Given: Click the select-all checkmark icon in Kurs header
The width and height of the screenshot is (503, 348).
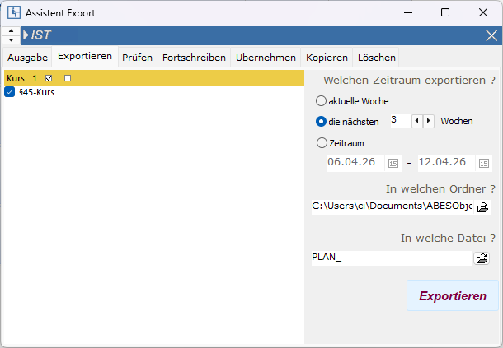Looking at the screenshot, I should [49, 78].
